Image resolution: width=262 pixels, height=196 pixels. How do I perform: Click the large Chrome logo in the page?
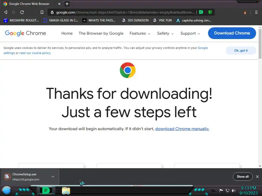(x=128, y=70)
